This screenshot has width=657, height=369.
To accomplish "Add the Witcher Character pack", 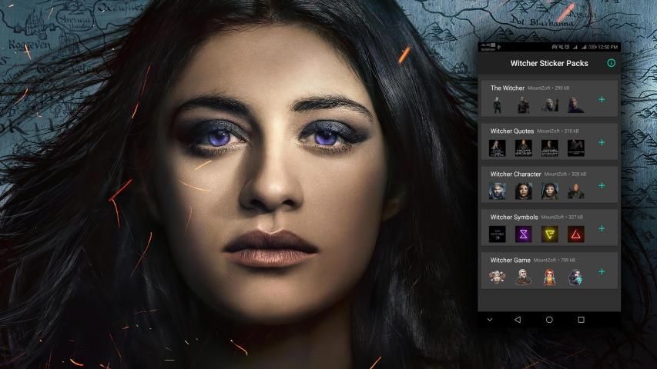I will pos(602,185).
